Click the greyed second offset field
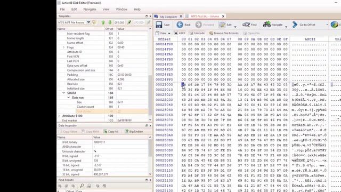341x192 pixels. pos(139,22)
